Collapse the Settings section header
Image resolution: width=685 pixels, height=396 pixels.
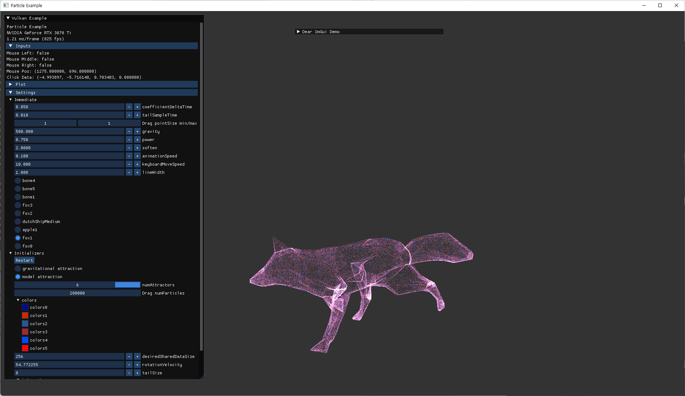(102, 93)
